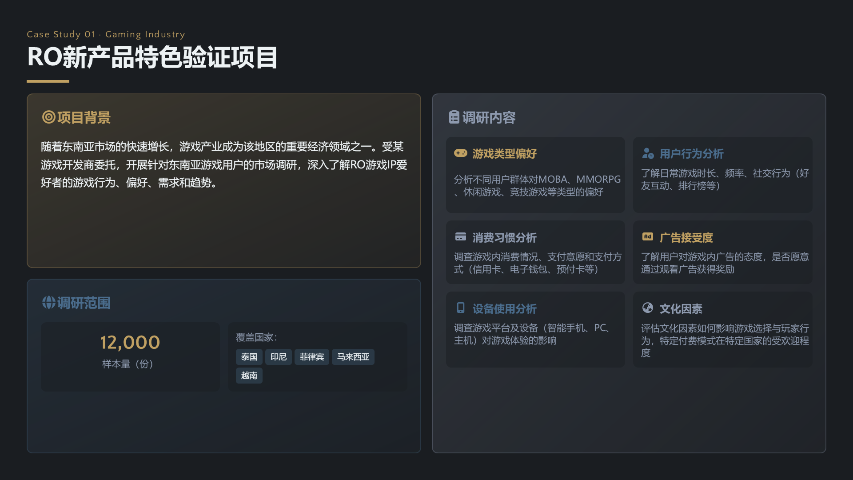
Task: Click the description starting 了解日常游戏时长
Action: 725,180
